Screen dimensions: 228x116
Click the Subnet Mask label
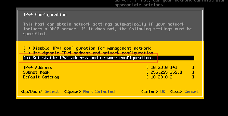point(36,72)
